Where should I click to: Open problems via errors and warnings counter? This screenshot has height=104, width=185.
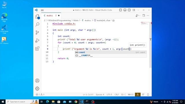pos(40,94)
